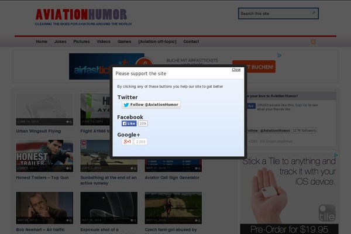Click the Twitter bird icon in popup

[x=126, y=105]
